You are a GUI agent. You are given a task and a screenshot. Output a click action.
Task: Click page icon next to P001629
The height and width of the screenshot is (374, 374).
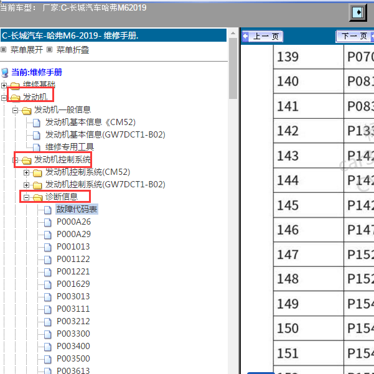(48, 284)
